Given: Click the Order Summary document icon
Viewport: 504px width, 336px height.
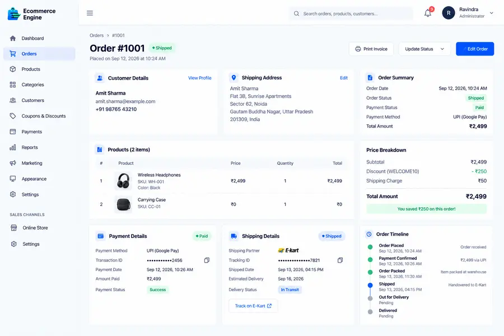Looking at the screenshot, I should (x=370, y=77).
